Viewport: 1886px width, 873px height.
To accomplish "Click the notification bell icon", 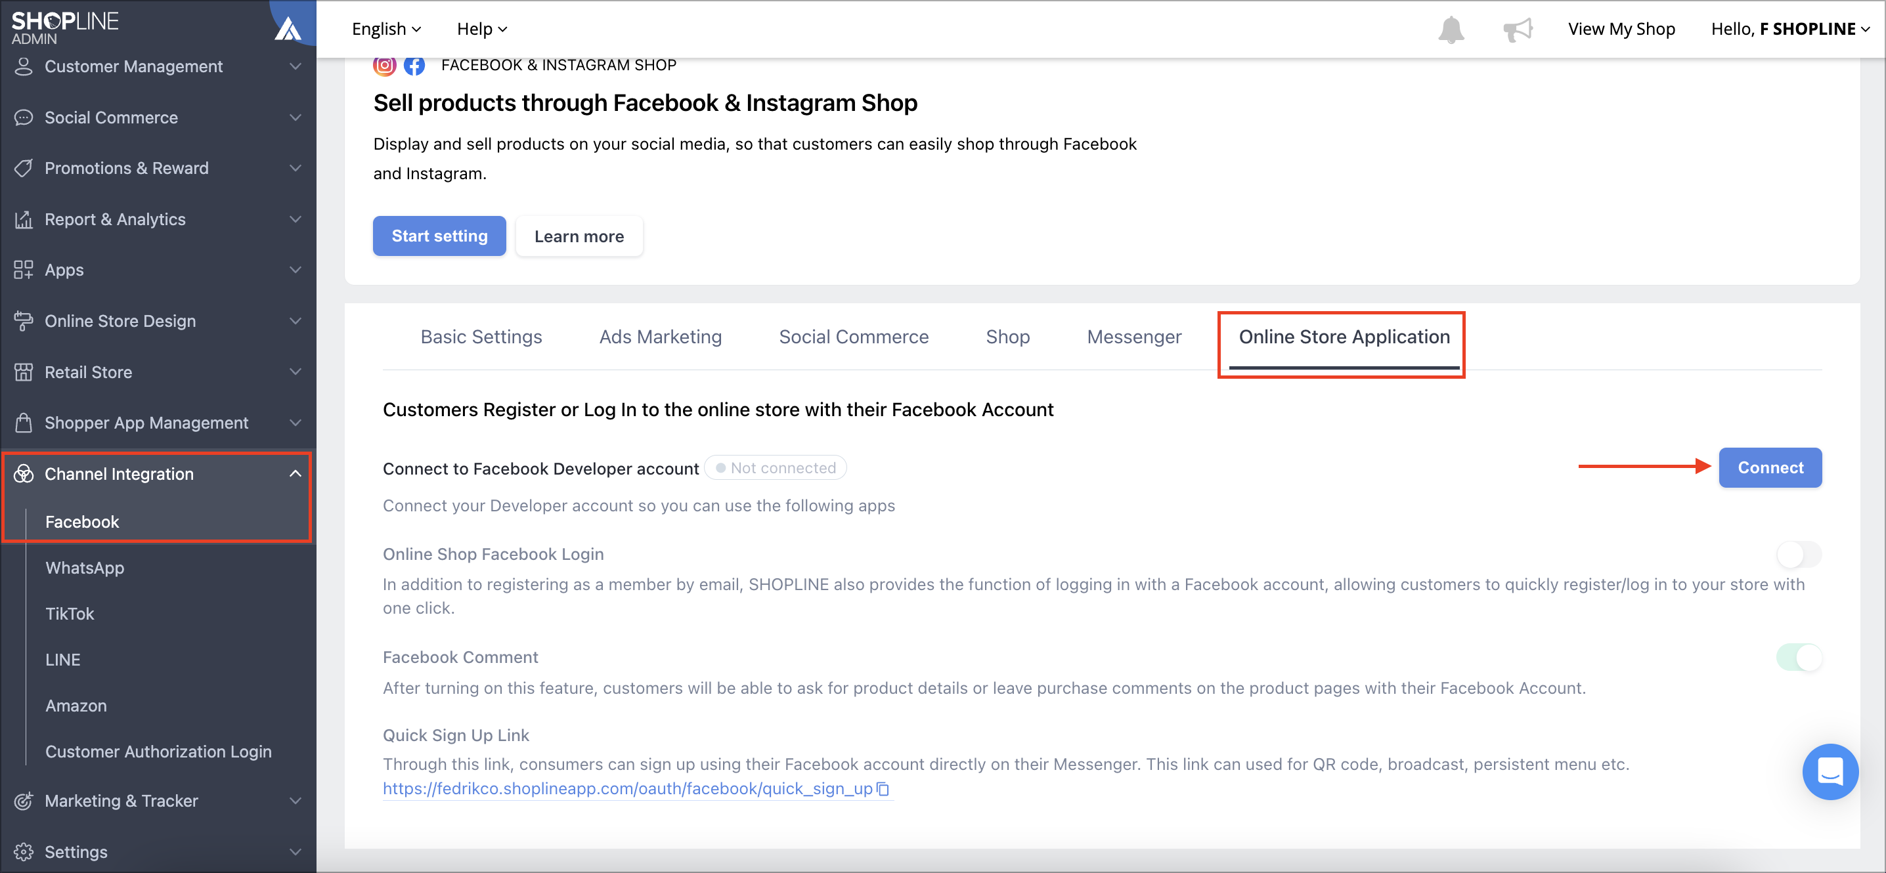I will pyautogui.click(x=1451, y=30).
